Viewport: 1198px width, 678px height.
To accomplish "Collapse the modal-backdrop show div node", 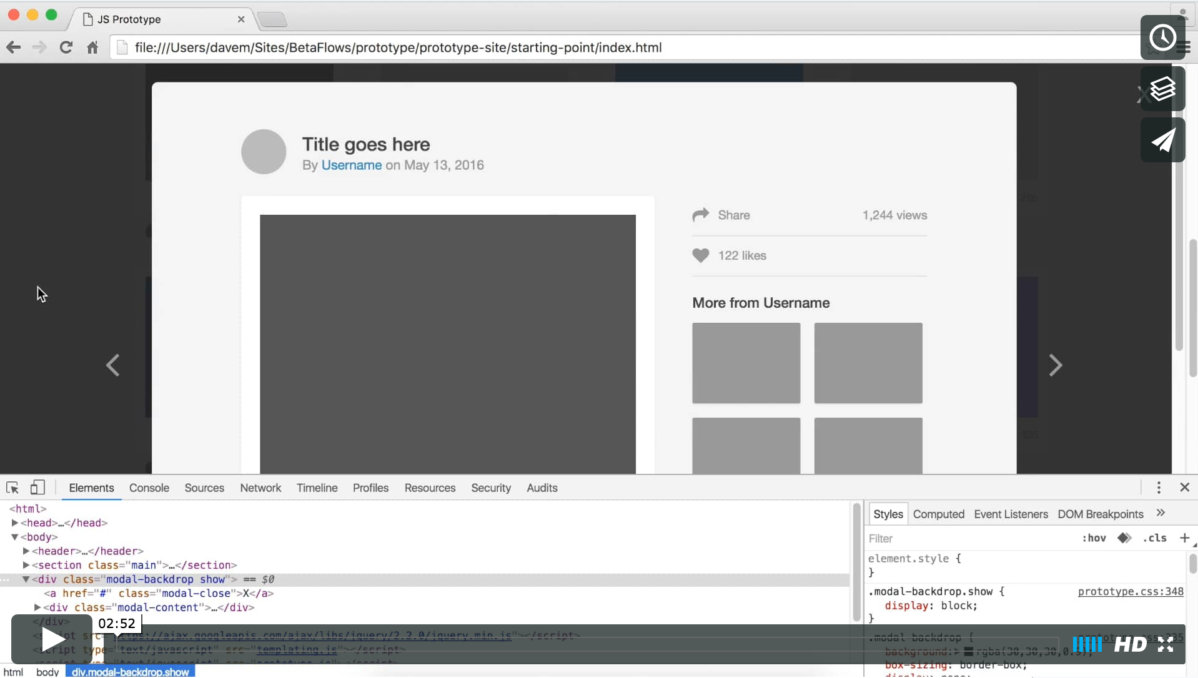I will pos(26,579).
